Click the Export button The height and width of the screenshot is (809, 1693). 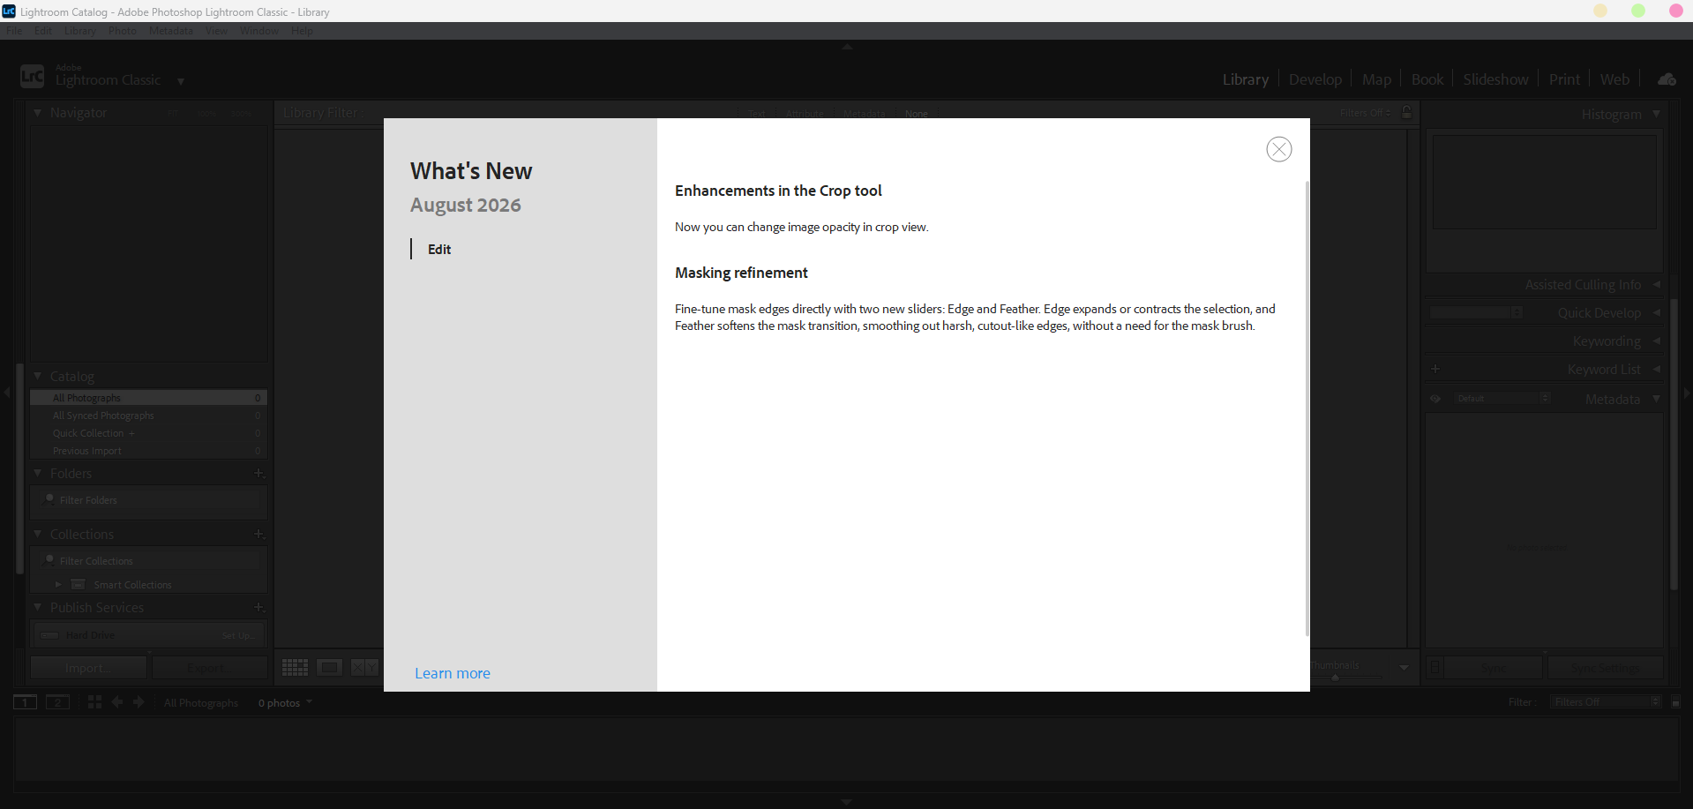(210, 668)
